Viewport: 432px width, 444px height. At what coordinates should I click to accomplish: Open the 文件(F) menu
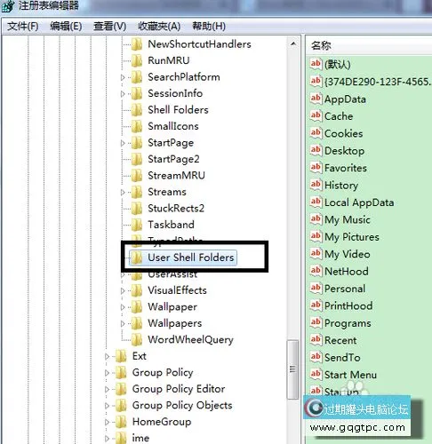coord(23,27)
